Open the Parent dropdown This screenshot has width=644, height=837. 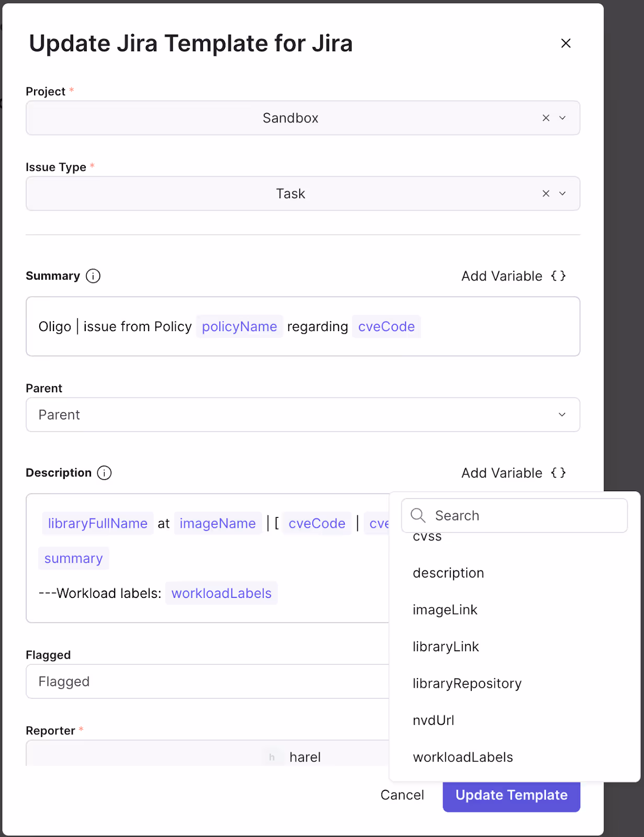click(x=303, y=415)
